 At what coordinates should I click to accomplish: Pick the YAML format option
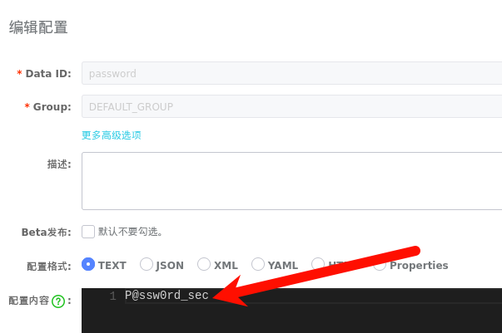tap(258, 265)
